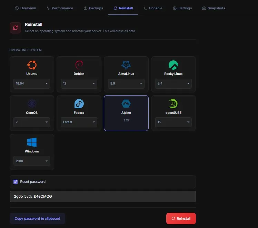The height and width of the screenshot is (228, 258).
Task: Select the Debian swirl logo
Action: (x=79, y=65)
